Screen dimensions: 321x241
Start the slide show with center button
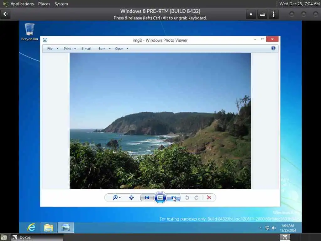[160, 198]
